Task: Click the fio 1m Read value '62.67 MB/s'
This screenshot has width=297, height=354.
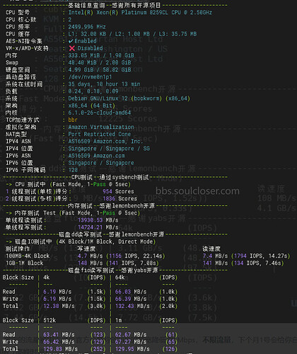Action: click(131, 335)
